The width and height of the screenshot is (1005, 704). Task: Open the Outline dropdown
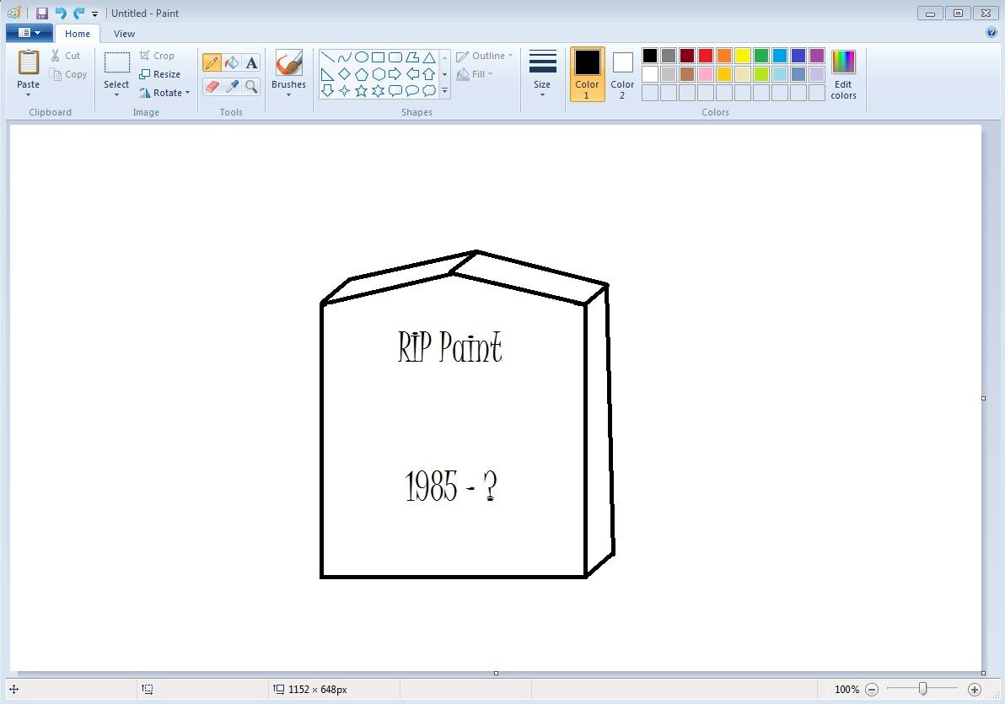485,55
